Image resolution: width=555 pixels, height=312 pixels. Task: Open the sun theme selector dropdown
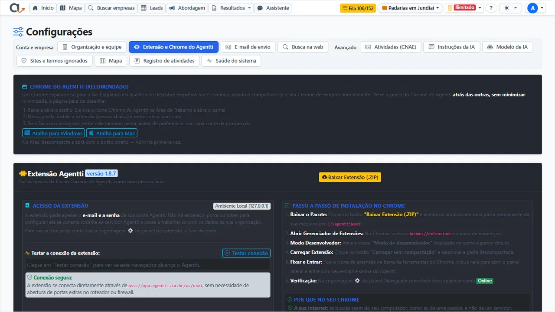pyautogui.click(x=511, y=8)
